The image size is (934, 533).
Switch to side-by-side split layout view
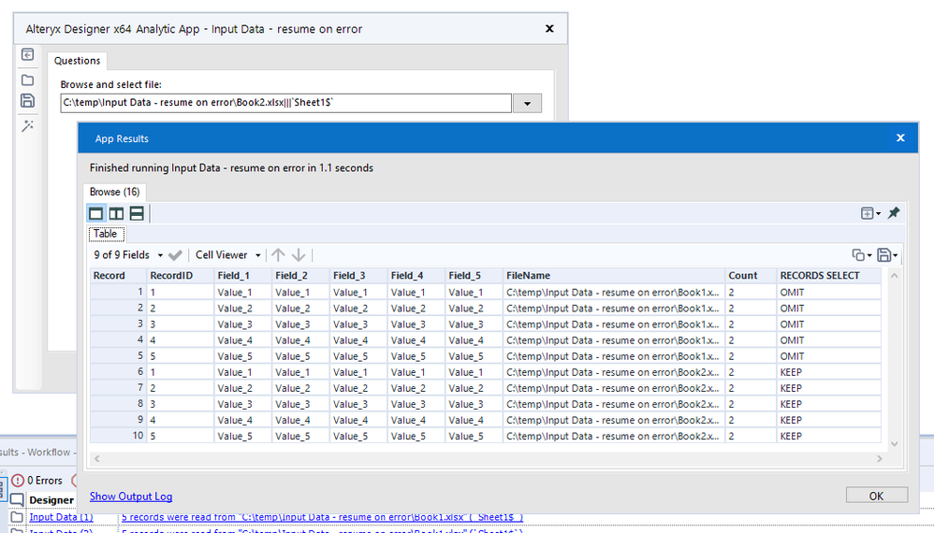(116, 214)
